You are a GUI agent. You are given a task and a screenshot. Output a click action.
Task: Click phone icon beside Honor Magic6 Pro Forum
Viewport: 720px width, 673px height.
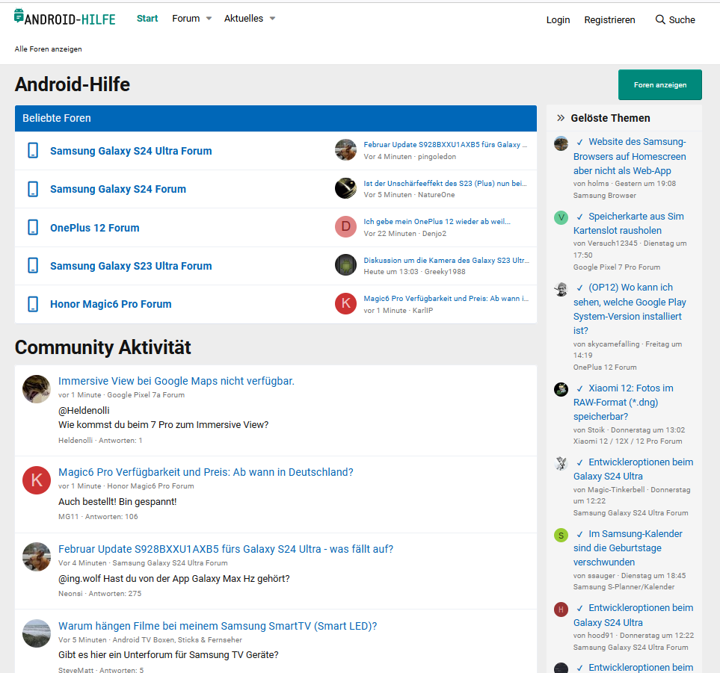(x=33, y=304)
